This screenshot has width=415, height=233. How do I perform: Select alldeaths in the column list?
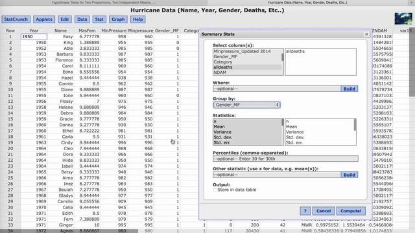(223, 67)
